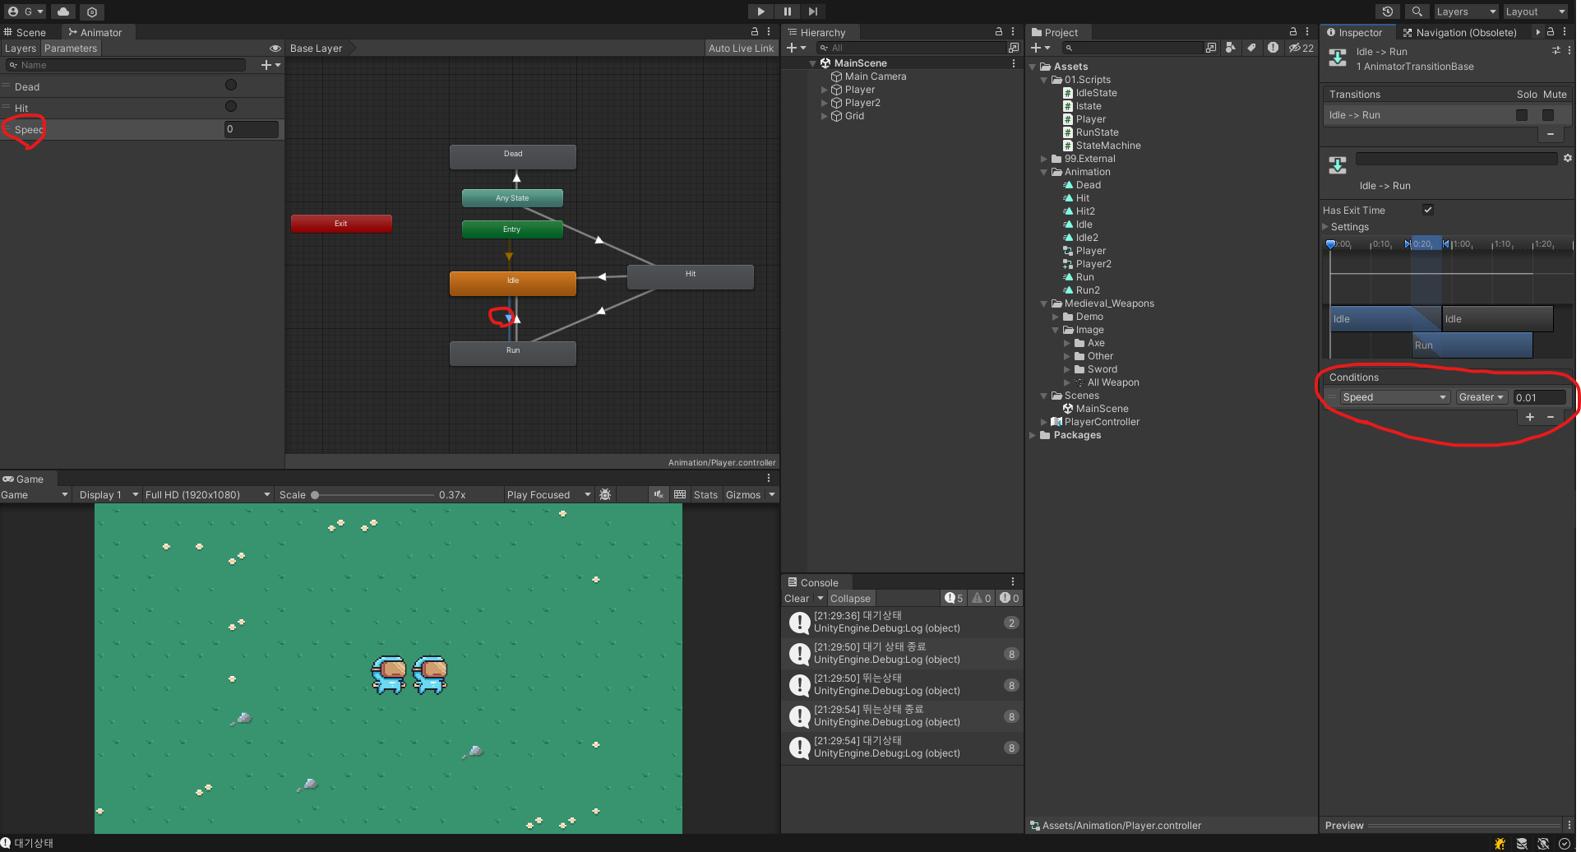Toggle Has Exit Time checkbox
This screenshot has width=1581, height=852.
pos(1428,210)
